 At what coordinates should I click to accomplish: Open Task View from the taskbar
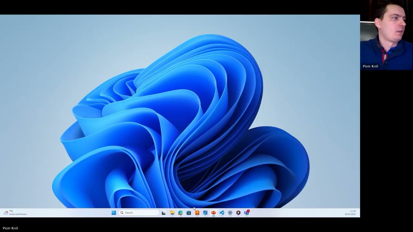click(164, 213)
